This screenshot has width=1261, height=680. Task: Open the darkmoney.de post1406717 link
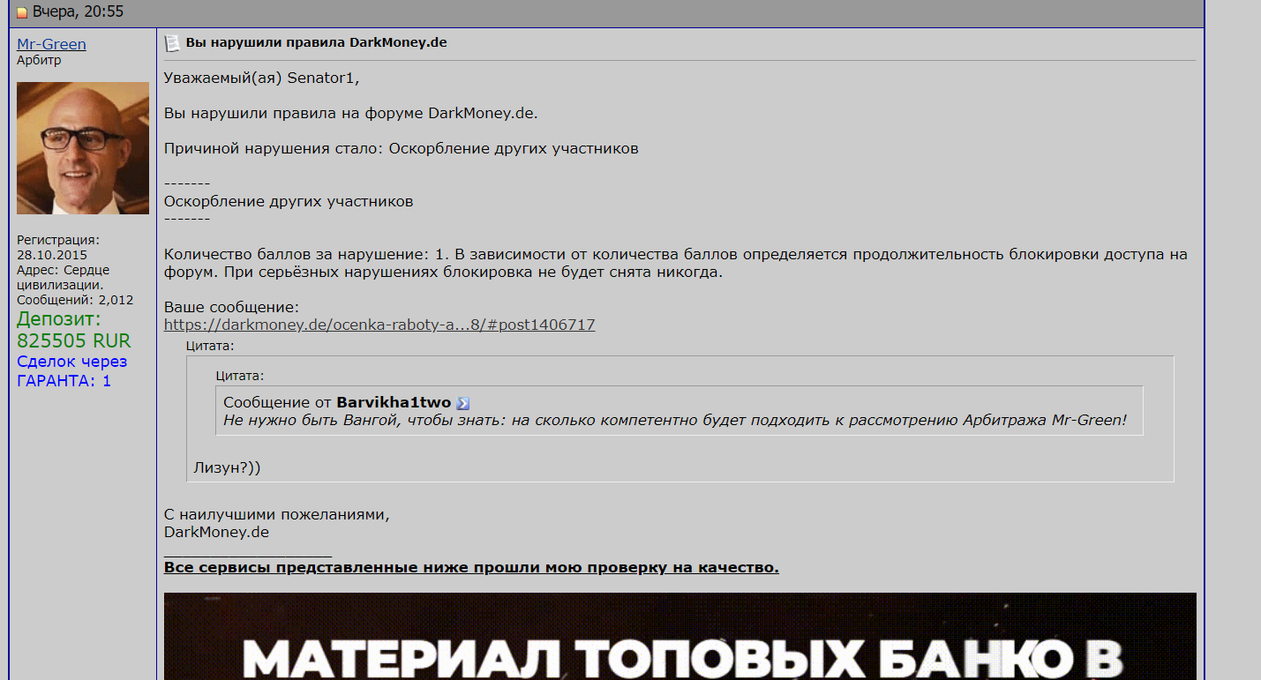coord(379,325)
